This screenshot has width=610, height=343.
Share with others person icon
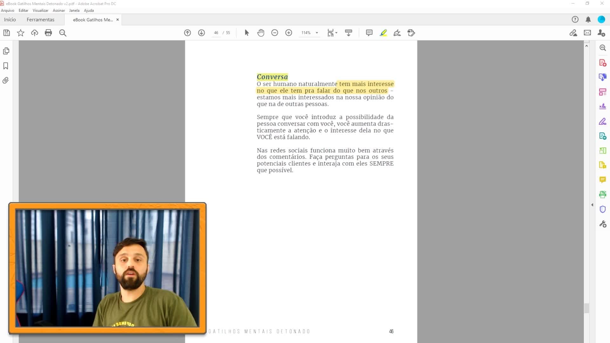601,33
